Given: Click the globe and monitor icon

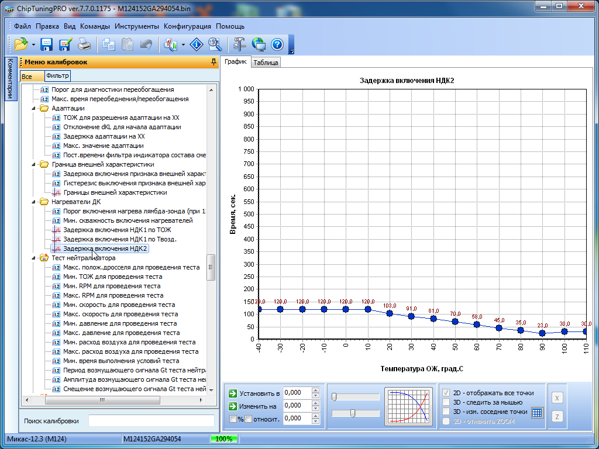Looking at the screenshot, I should tap(258, 44).
